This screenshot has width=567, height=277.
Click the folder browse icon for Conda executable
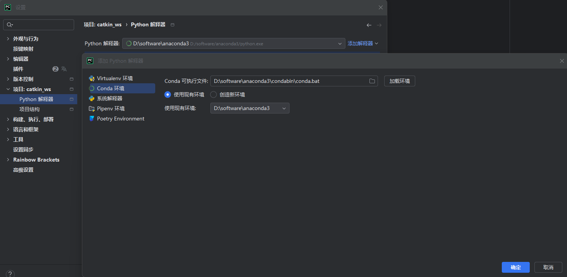point(372,81)
